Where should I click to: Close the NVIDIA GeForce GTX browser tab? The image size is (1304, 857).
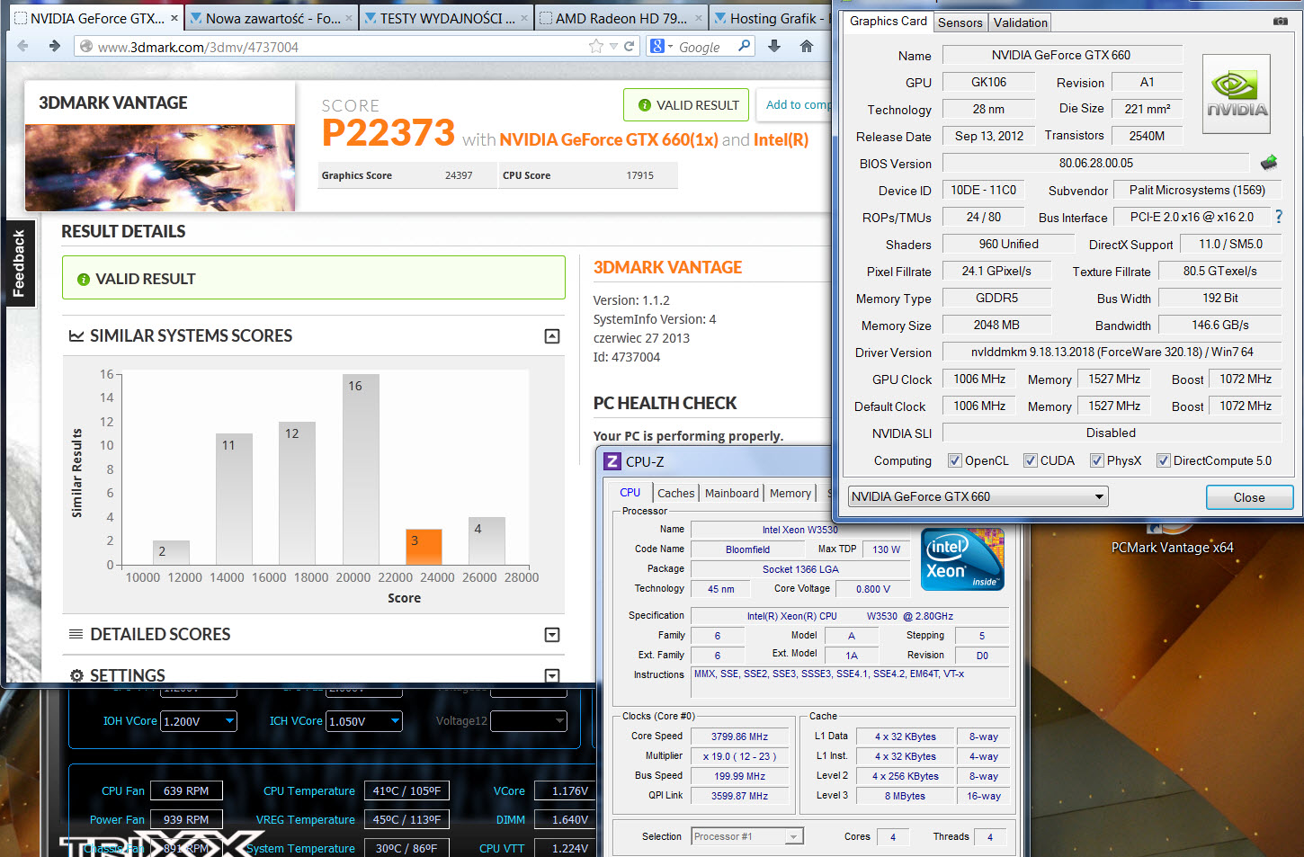pyautogui.click(x=174, y=18)
